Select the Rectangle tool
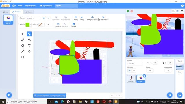Viewport: 185px width, 104px height. pyautogui.click(x=23, y=57)
